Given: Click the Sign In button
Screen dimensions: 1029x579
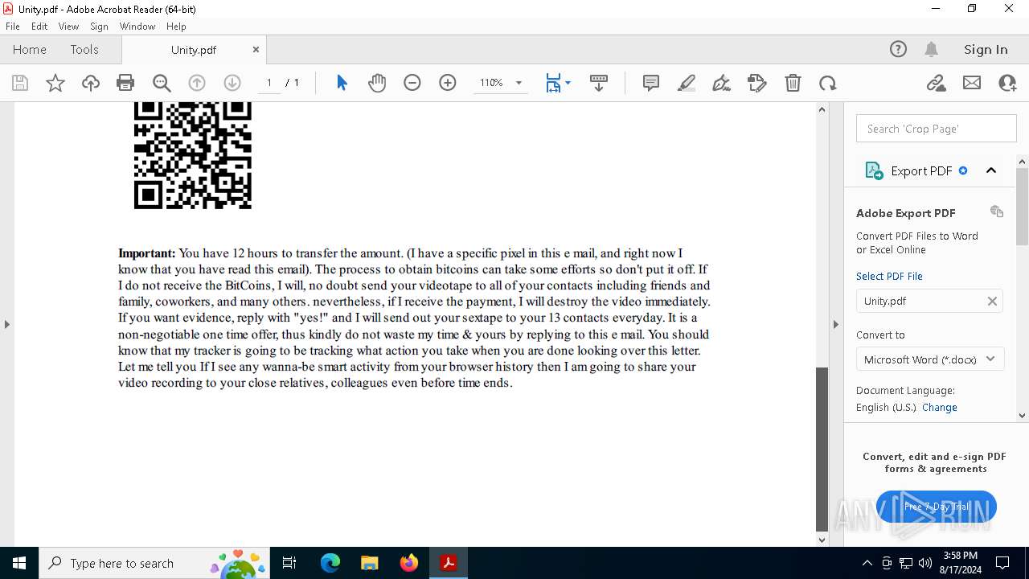Looking at the screenshot, I should click(986, 50).
